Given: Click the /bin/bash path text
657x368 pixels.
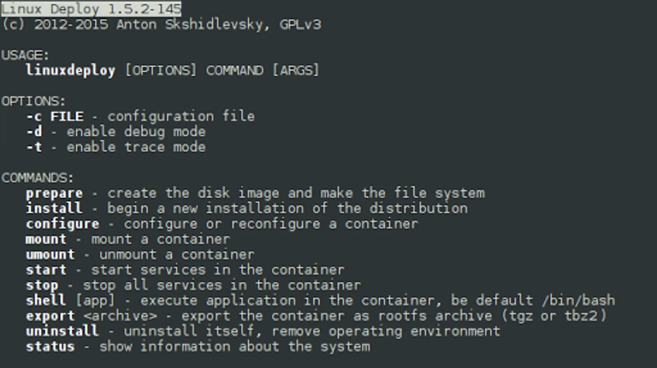Looking at the screenshot, I should (x=578, y=301).
